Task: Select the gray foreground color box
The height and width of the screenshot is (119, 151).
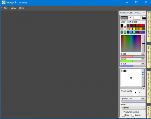Action: (x=124, y=18)
